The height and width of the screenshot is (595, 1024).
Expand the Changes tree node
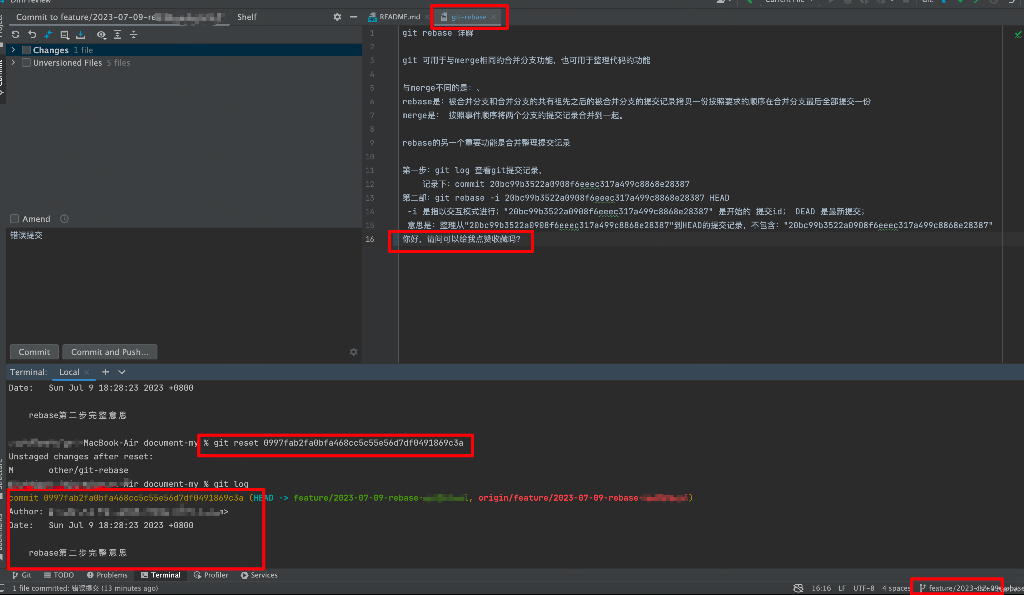point(13,50)
